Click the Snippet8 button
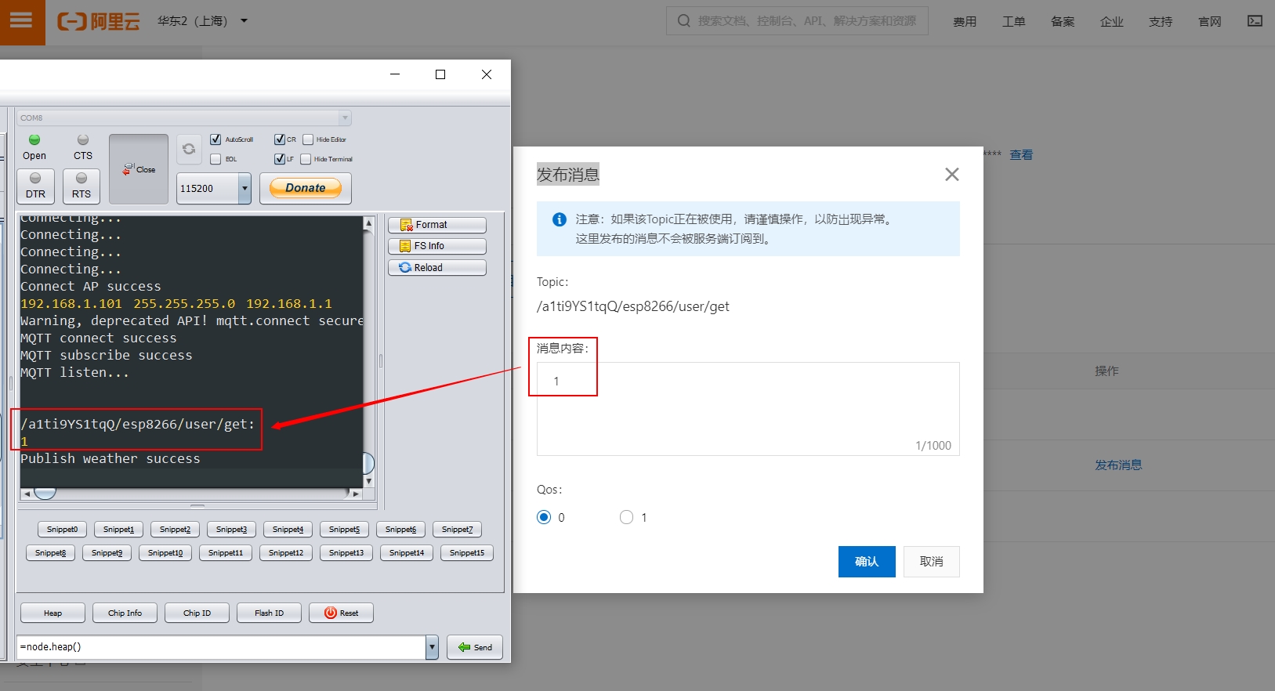The height and width of the screenshot is (691, 1275). point(51,553)
